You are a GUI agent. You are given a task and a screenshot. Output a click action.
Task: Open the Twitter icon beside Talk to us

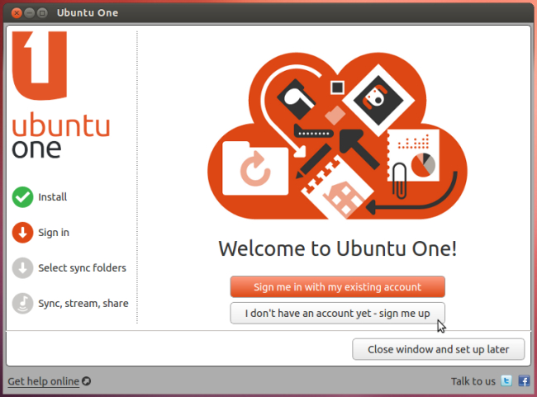pyautogui.click(x=506, y=380)
